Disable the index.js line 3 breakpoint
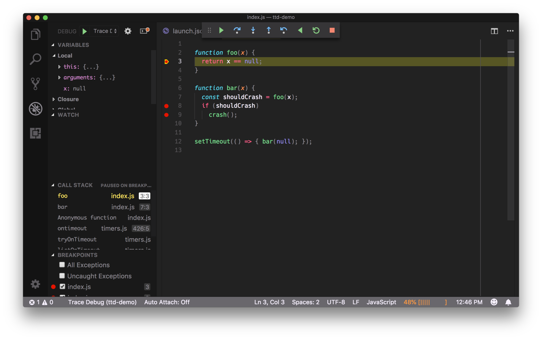The image size is (542, 340). click(62, 287)
